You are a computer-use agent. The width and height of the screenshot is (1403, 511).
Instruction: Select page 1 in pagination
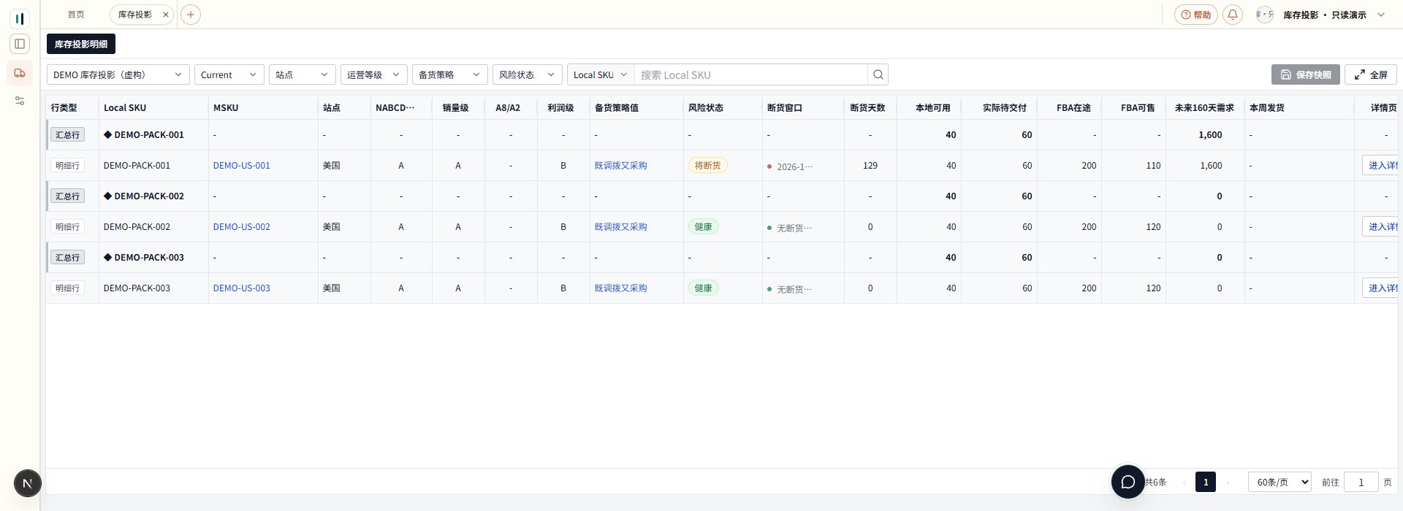pos(1206,483)
